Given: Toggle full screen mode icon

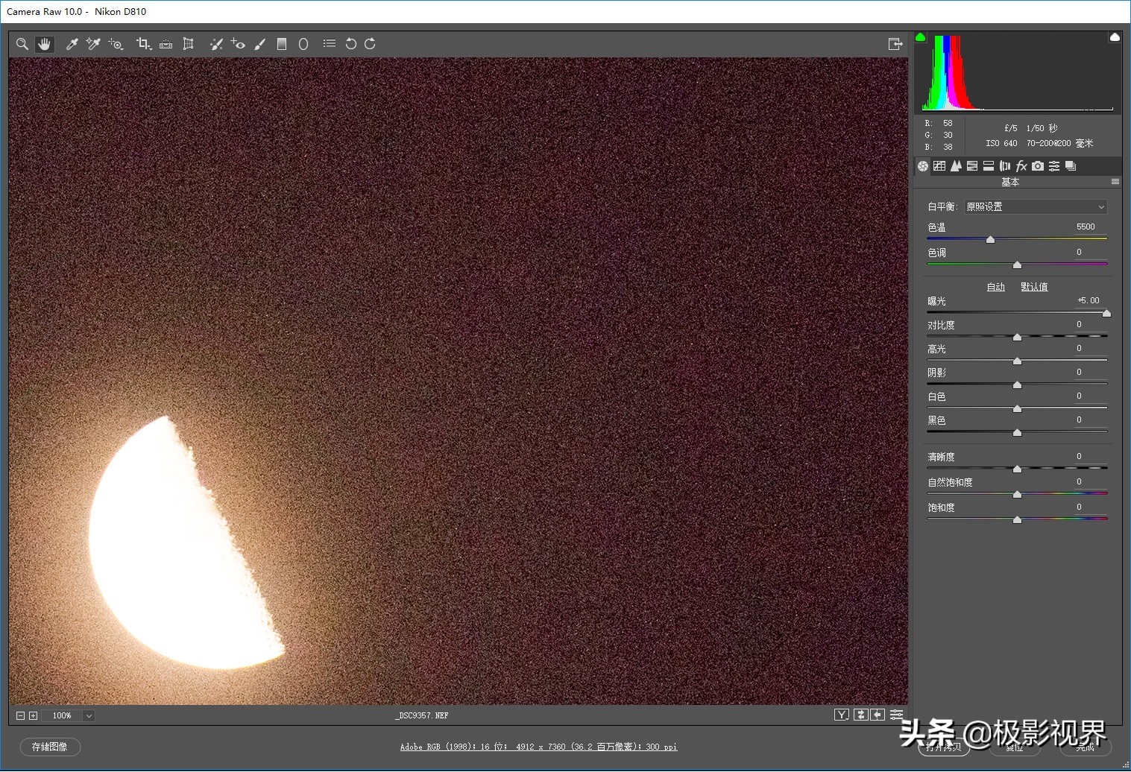Looking at the screenshot, I should pyautogui.click(x=895, y=45).
